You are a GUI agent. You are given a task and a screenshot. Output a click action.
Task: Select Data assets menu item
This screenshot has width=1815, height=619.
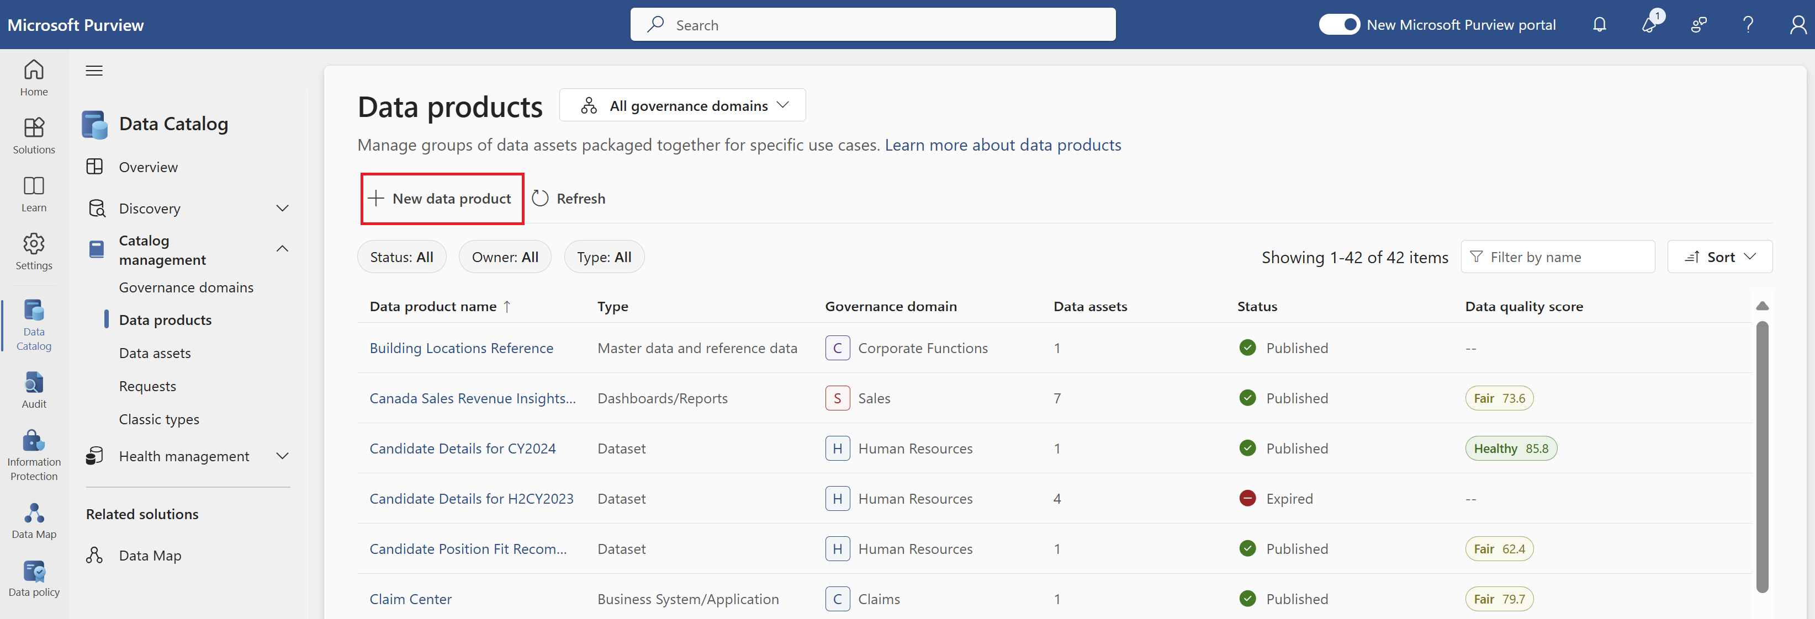pos(155,353)
